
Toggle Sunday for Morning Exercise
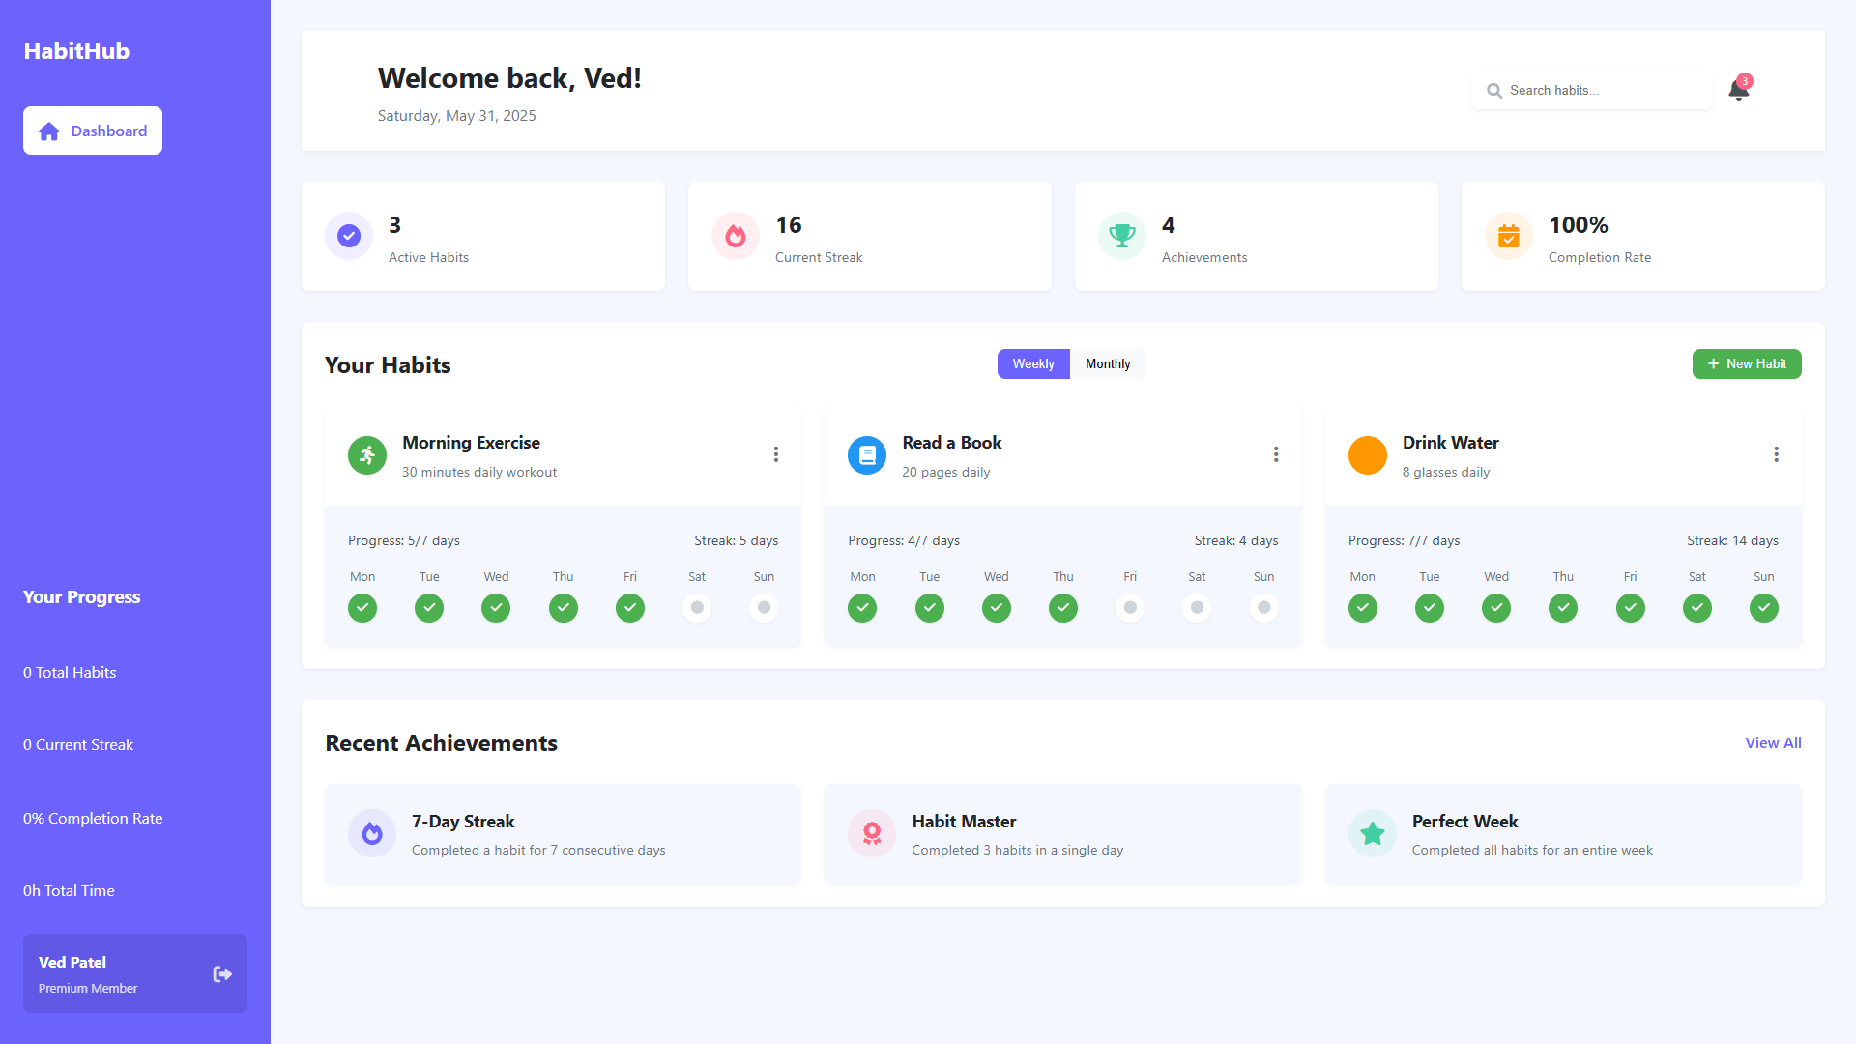tap(764, 608)
